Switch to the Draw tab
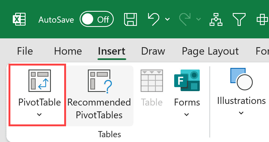Image resolution: width=269 pixels, height=142 pixels. (x=153, y=51)
